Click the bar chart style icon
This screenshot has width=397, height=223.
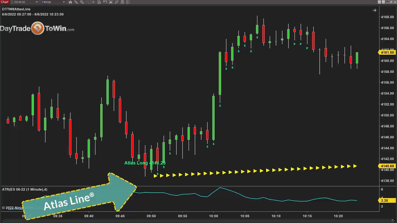click(x=70, y=2)
